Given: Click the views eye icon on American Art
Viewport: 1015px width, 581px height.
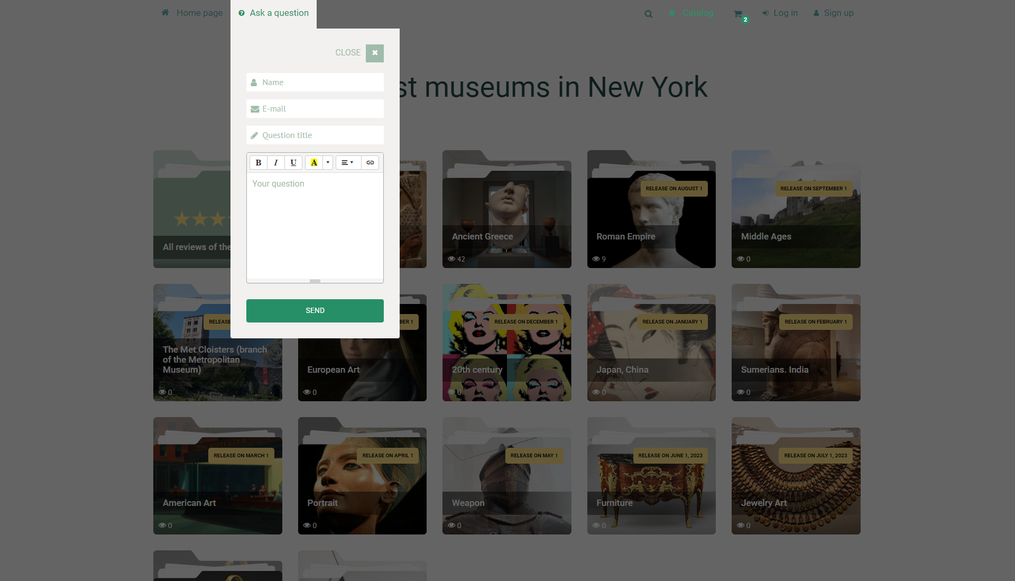Looking at the screenshot, I should 162,525.
